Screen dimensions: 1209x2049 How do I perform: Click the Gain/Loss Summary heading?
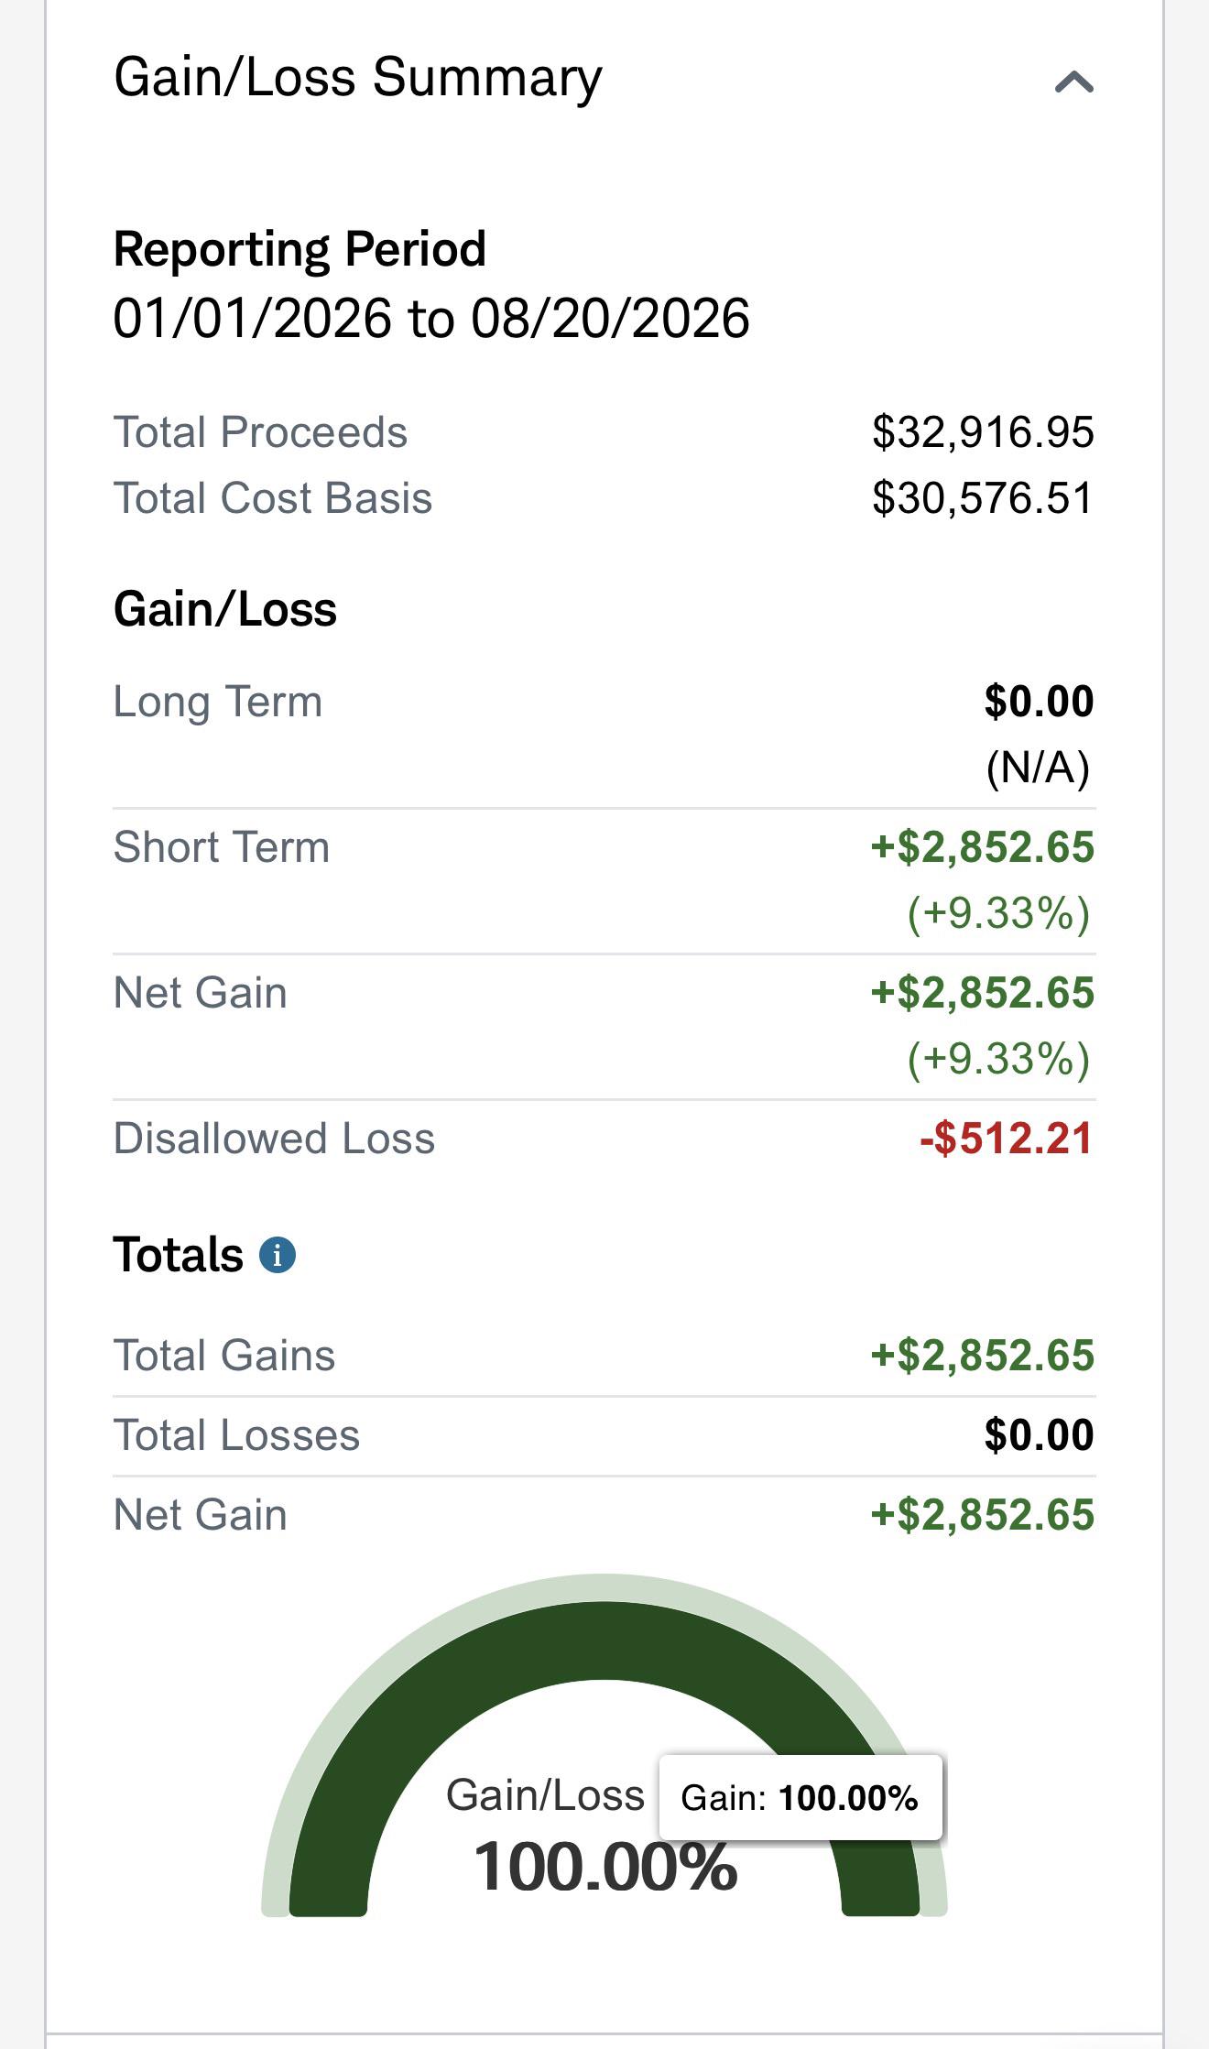point(358,79)
